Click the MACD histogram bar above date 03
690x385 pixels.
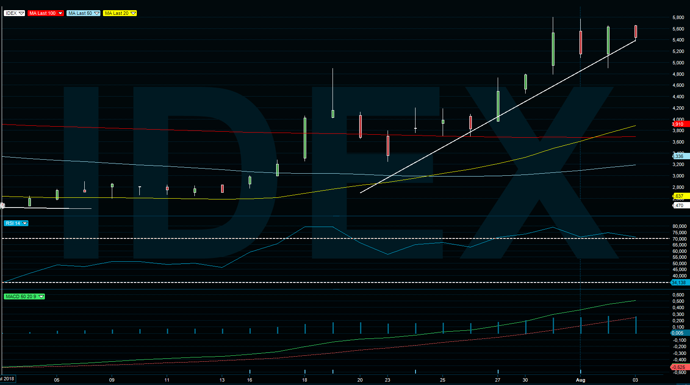tap(635, 325)
